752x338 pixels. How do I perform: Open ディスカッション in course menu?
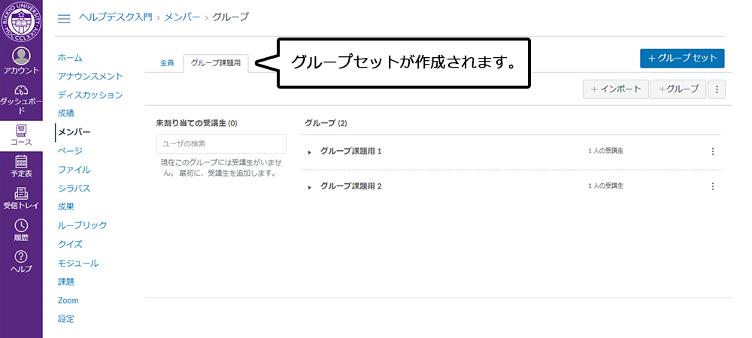[90, 95]
